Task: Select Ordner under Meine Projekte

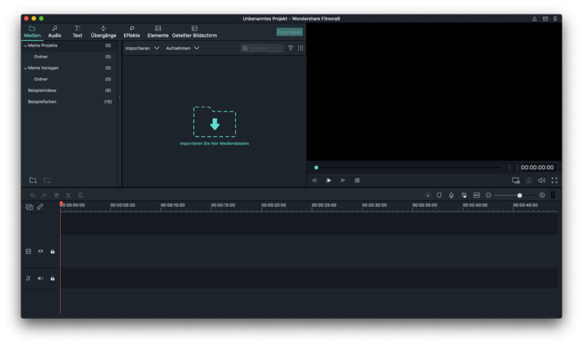Action: [x=41, y=57]
